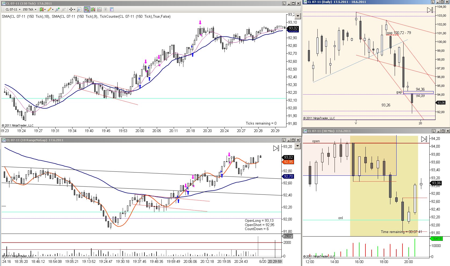
Task: Click the 93,02 price marker on 150 Tick chart
Action: pyautogui.click(x=293, y=28)
